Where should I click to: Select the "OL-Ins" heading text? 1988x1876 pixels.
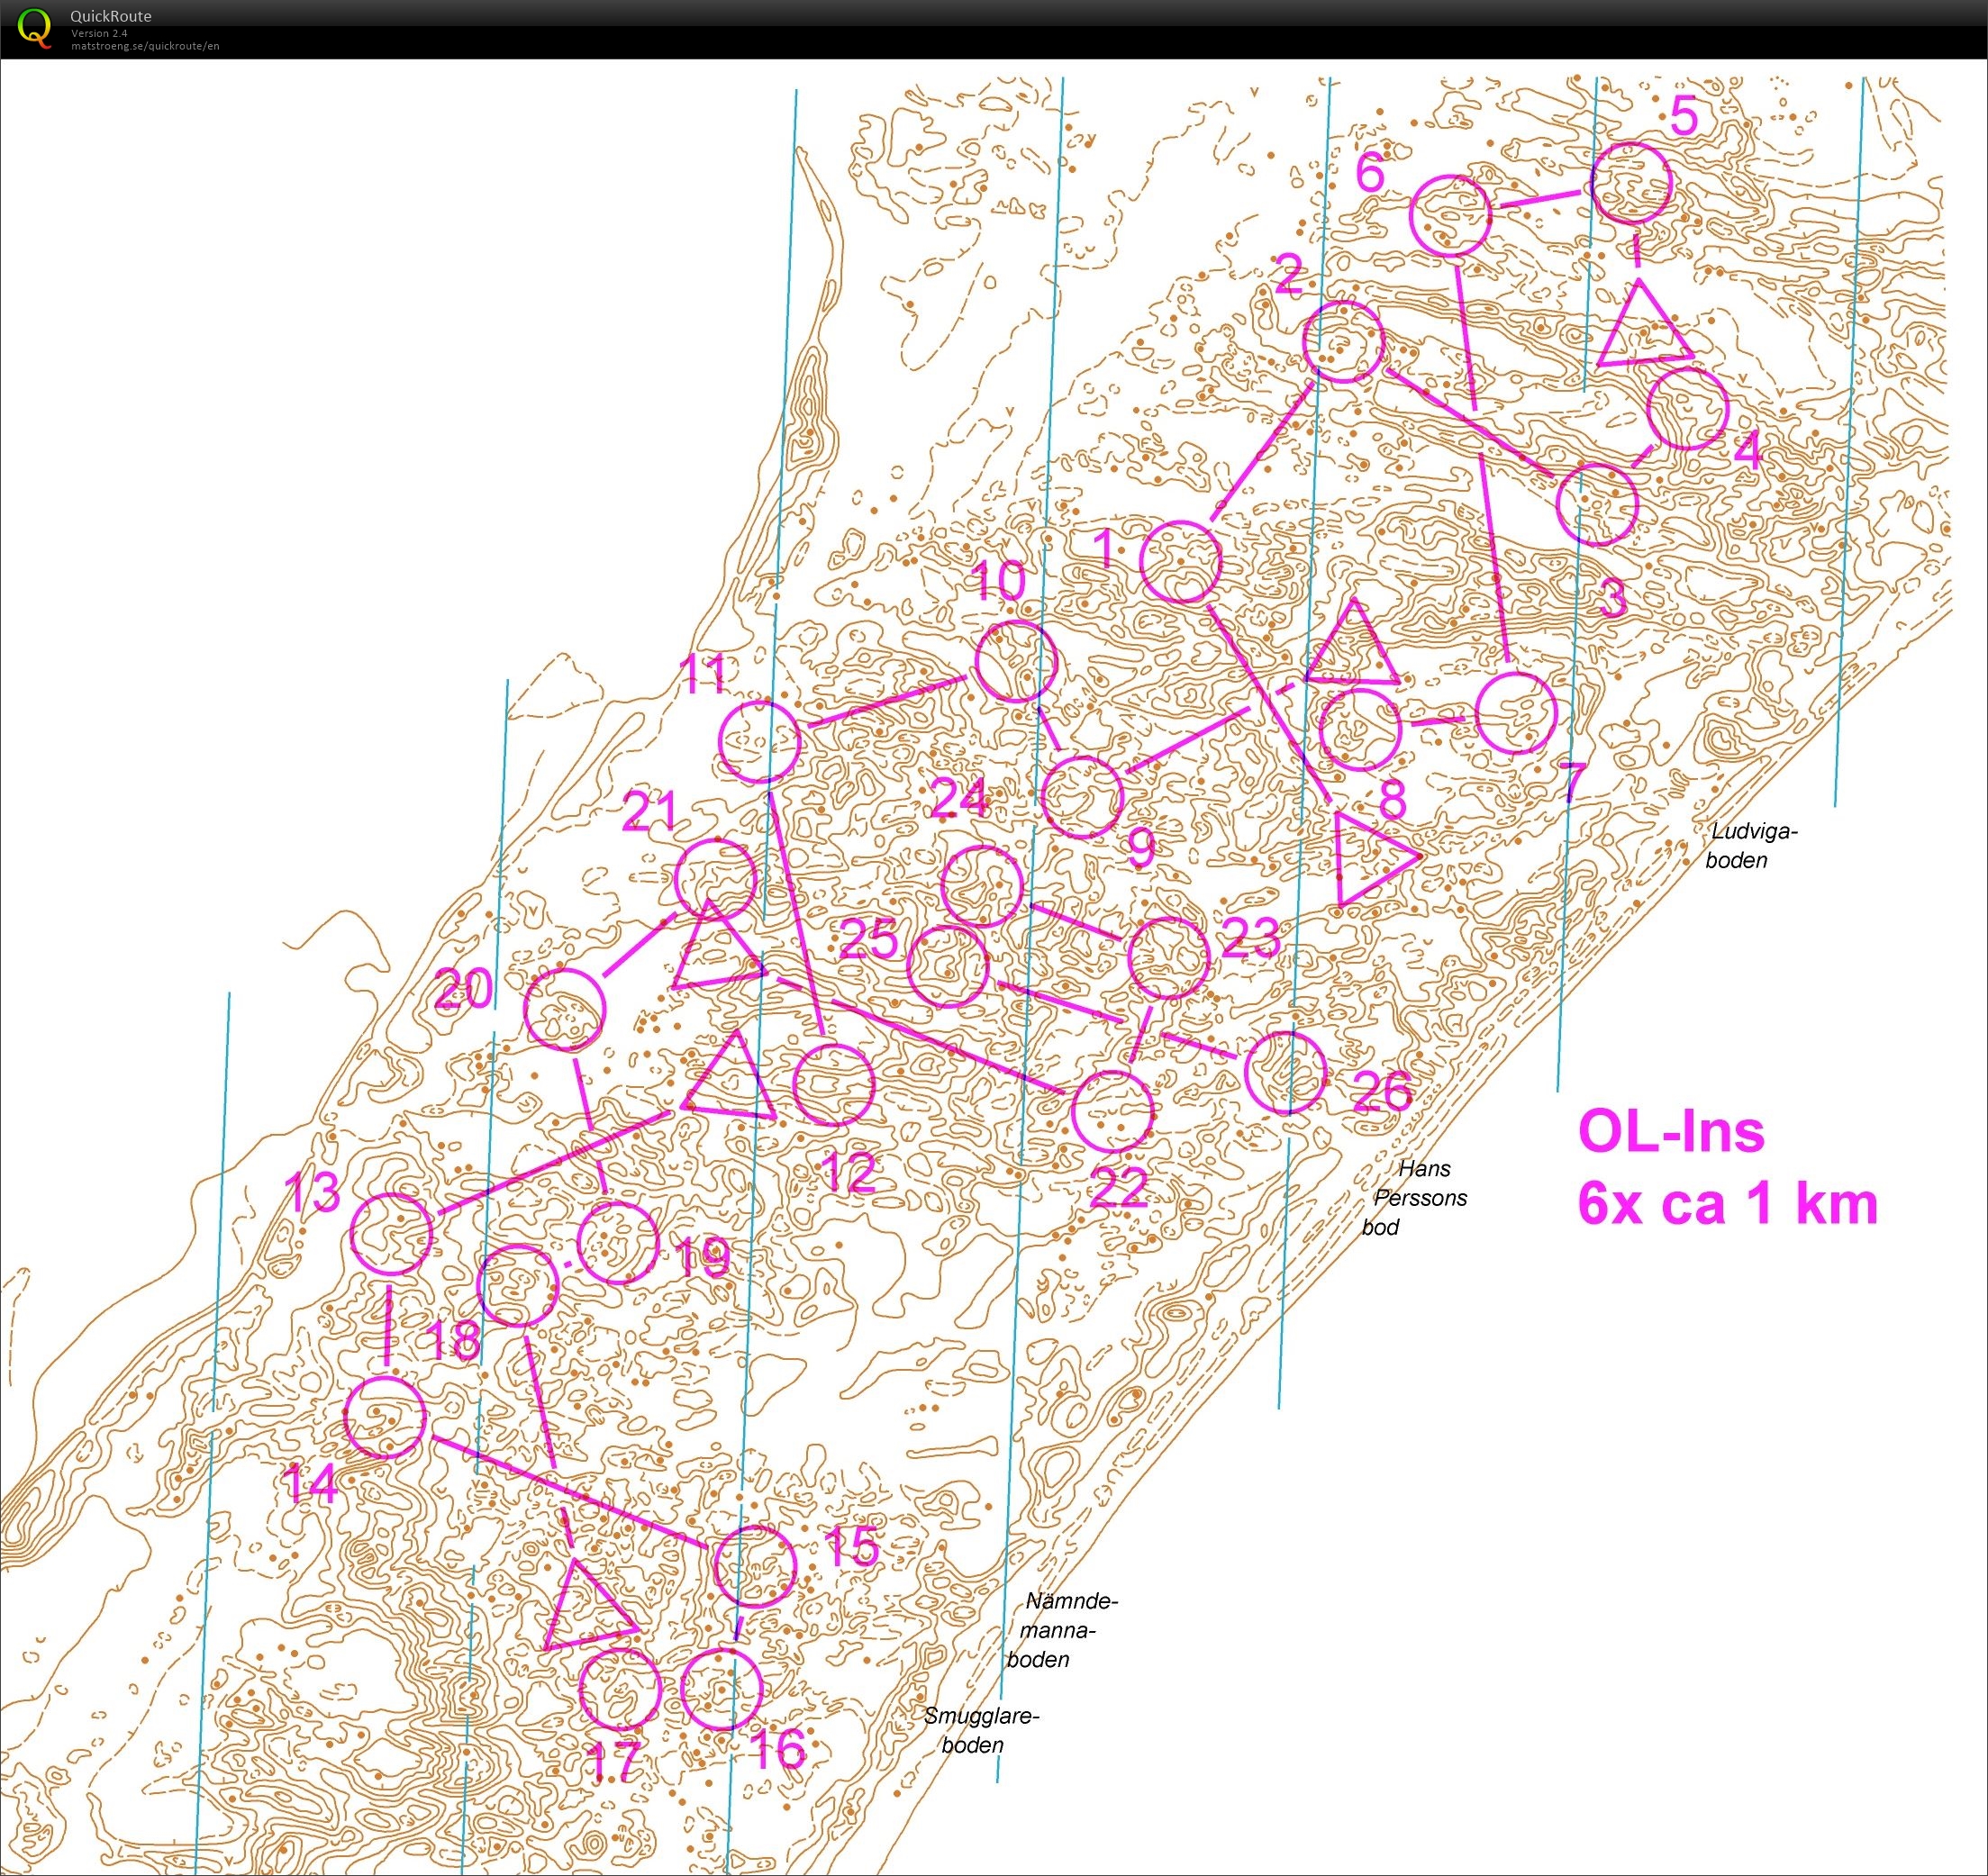(x=1671, y=1132)
